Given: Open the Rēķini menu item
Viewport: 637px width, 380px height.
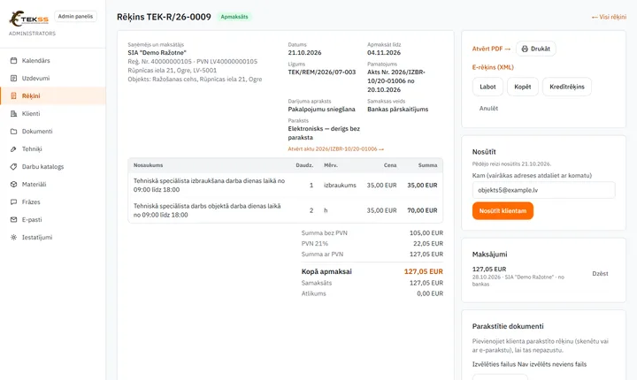Looking at the screenshot, I should [53, 95].
